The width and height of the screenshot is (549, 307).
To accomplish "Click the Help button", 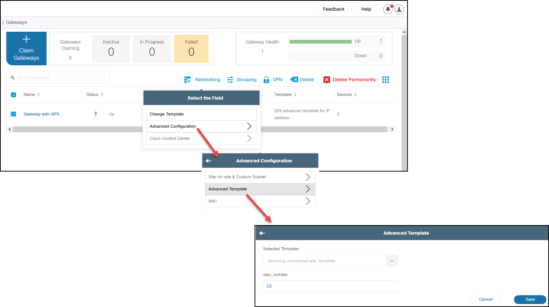I will pyautogui.click(x=366, y=9).
